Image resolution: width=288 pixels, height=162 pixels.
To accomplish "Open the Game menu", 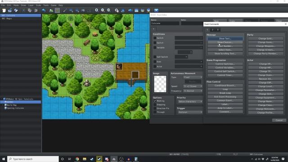I will click(x=54, y=5).
